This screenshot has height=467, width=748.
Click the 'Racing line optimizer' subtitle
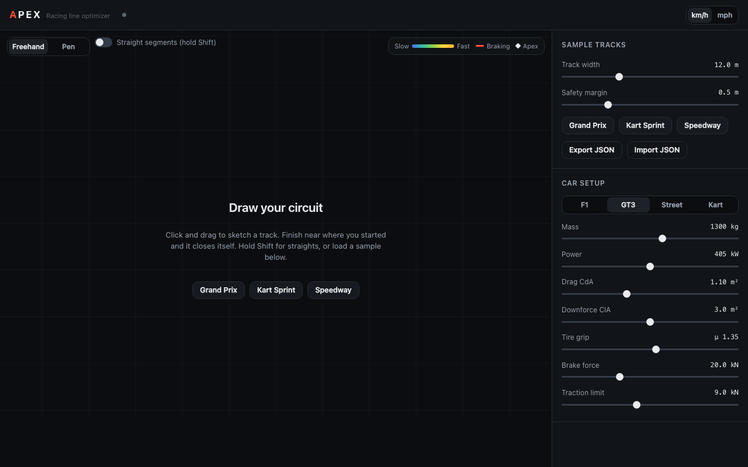78,16
